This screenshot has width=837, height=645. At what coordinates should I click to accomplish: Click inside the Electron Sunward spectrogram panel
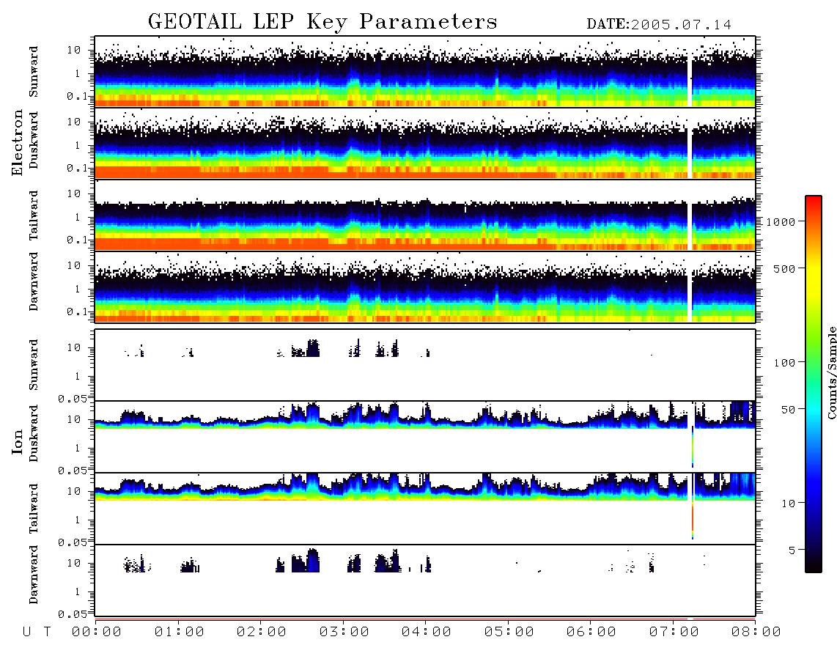pos(425,72)
